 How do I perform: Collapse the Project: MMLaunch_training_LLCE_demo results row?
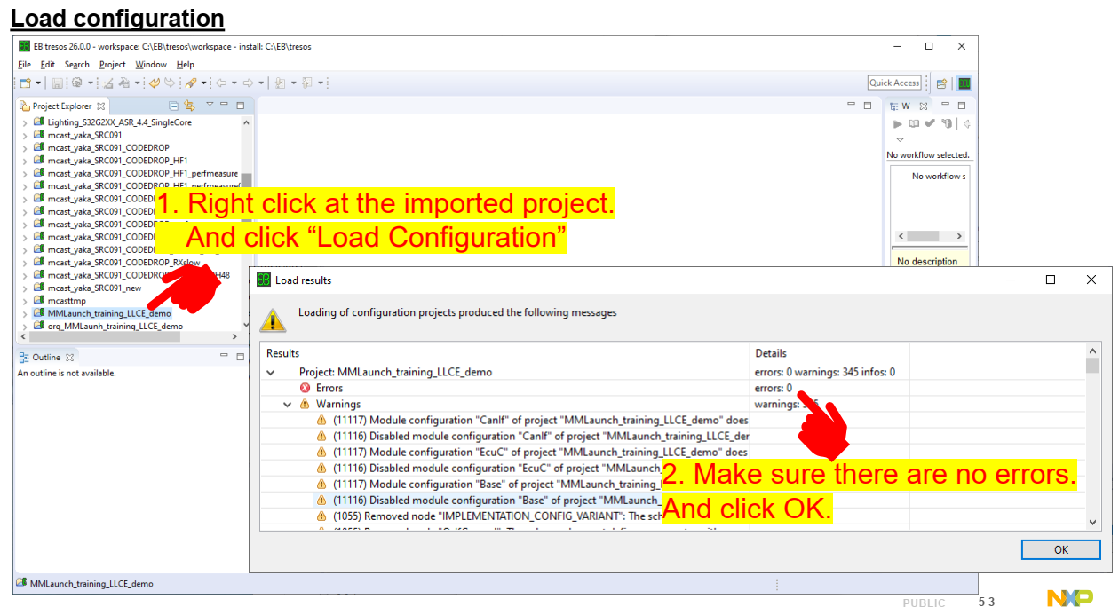[x=271, y=373]
